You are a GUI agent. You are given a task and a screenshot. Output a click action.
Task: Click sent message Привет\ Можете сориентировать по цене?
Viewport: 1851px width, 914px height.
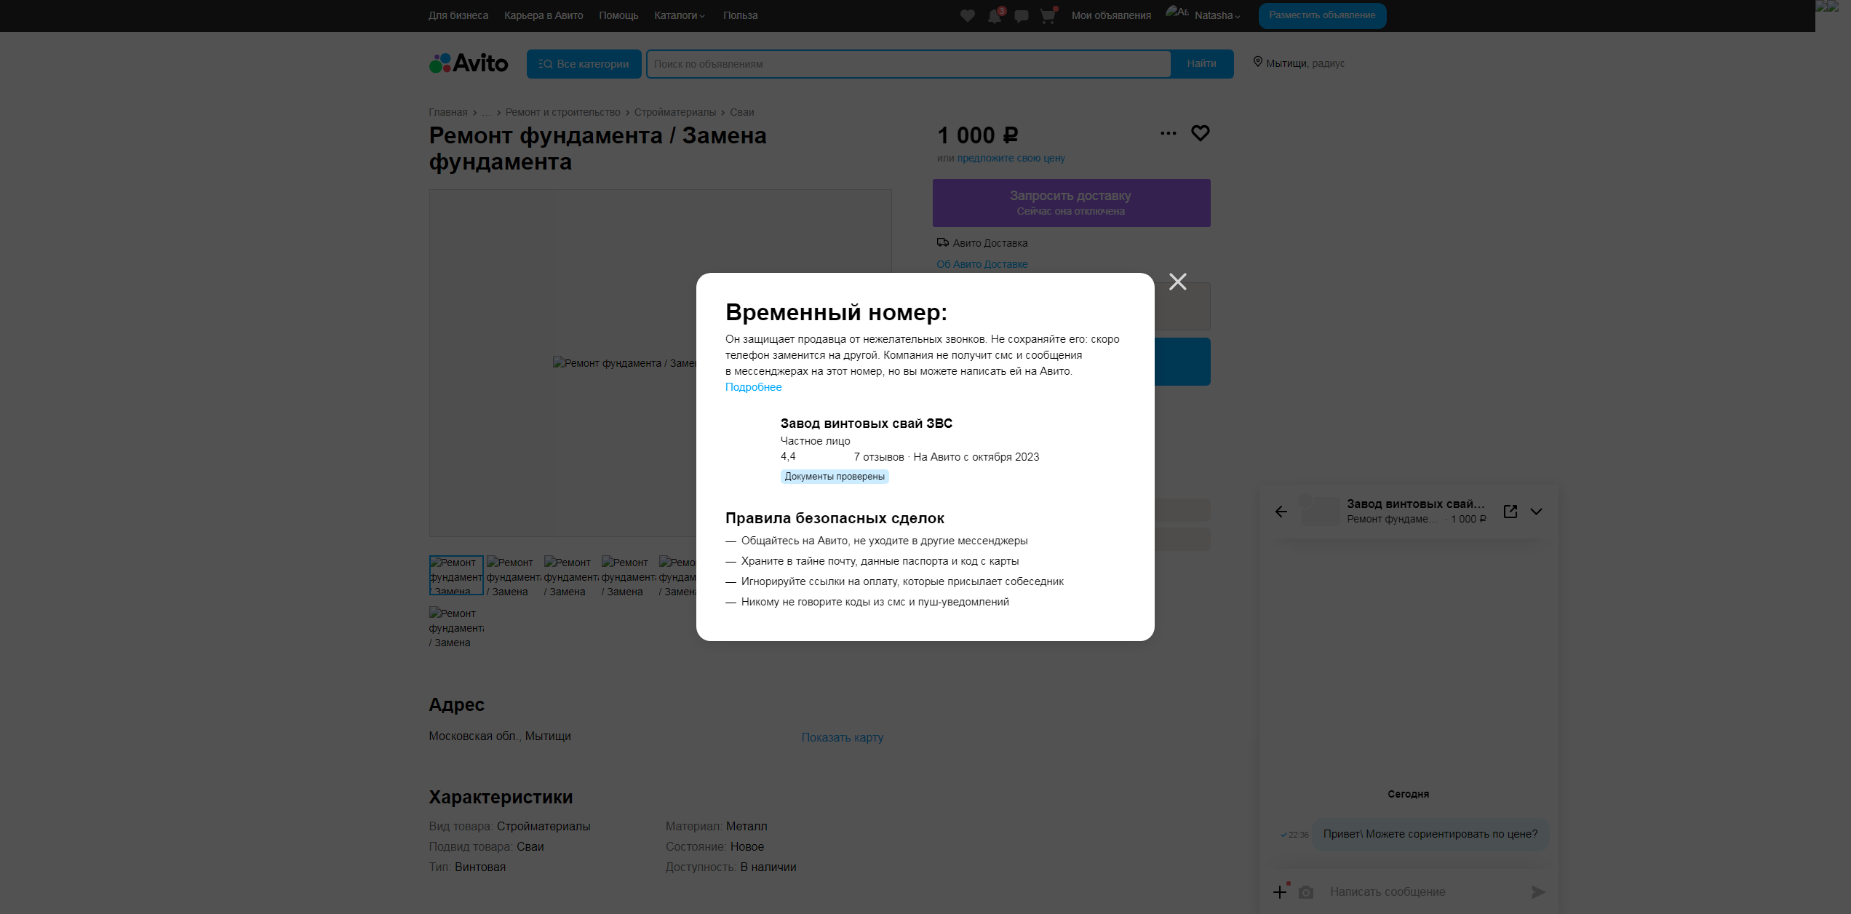click(x=1430, y=834)
